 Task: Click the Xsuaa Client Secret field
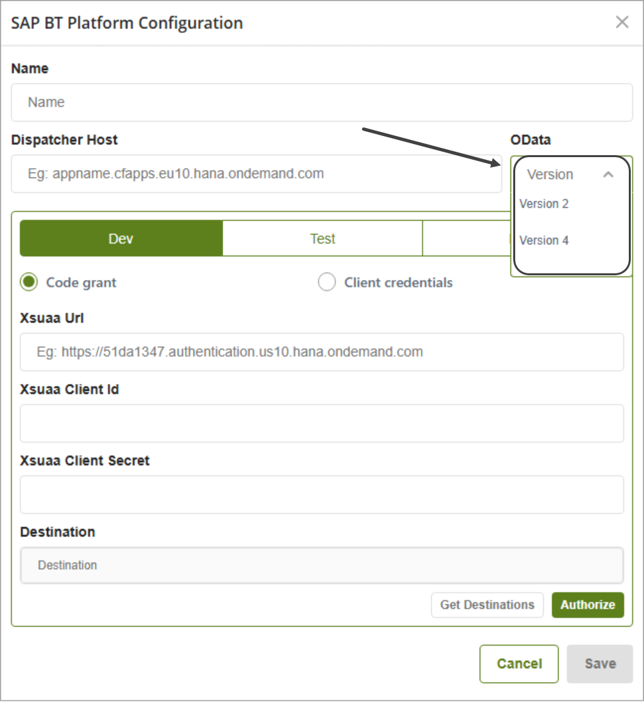[322, 494]
